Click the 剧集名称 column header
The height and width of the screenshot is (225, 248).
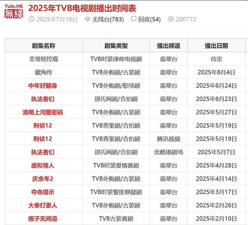pos(44,46)
